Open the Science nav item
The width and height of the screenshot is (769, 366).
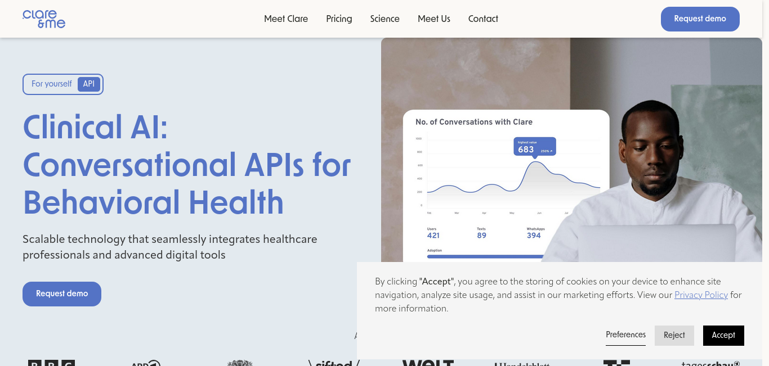coord(385,19)
